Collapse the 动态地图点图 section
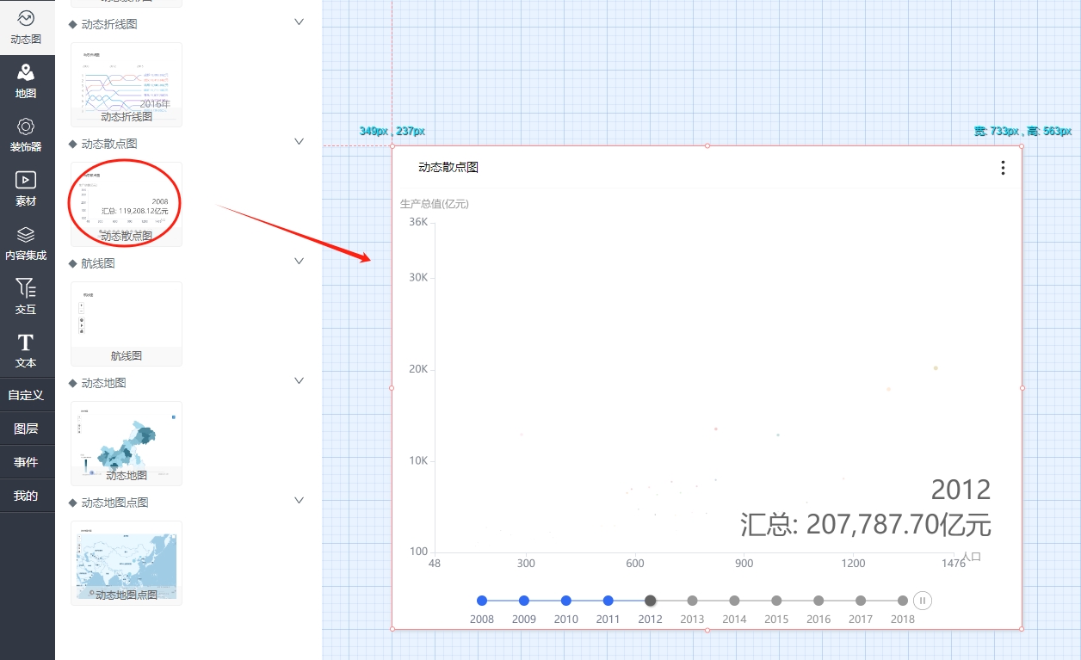Screen dimensions: 1081x660 point(299,500)
